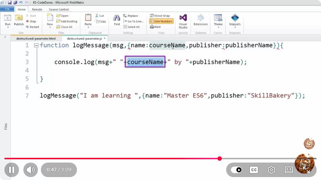Click the Replace icon
The width and height of the screenshot is (321, 180).
pyautogui.click(x=125, y=16)
